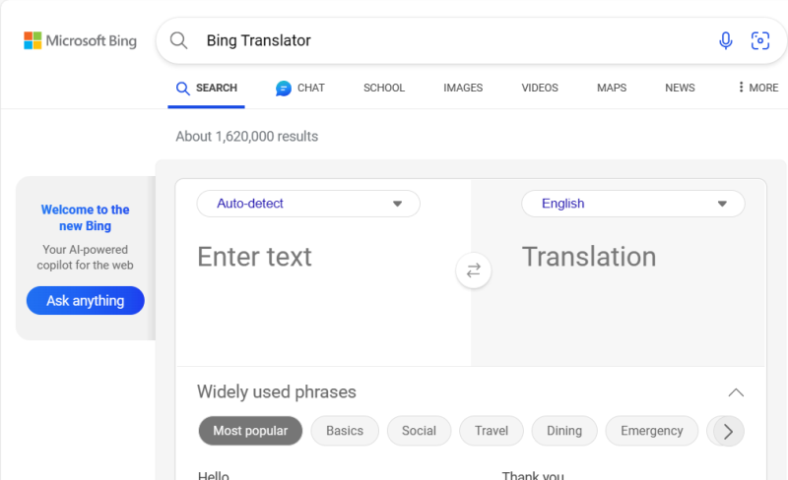The width and height of the screenshot is (788, 480).
Task: Click the magnifier search icon
Action: tap(178, 40)
